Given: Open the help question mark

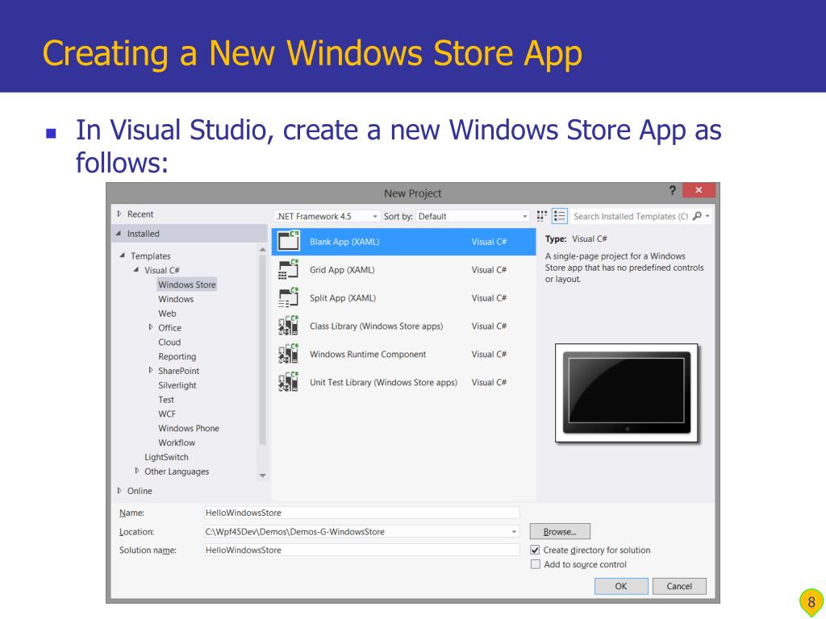Looking at the screenshot, I should click(672, 190).
